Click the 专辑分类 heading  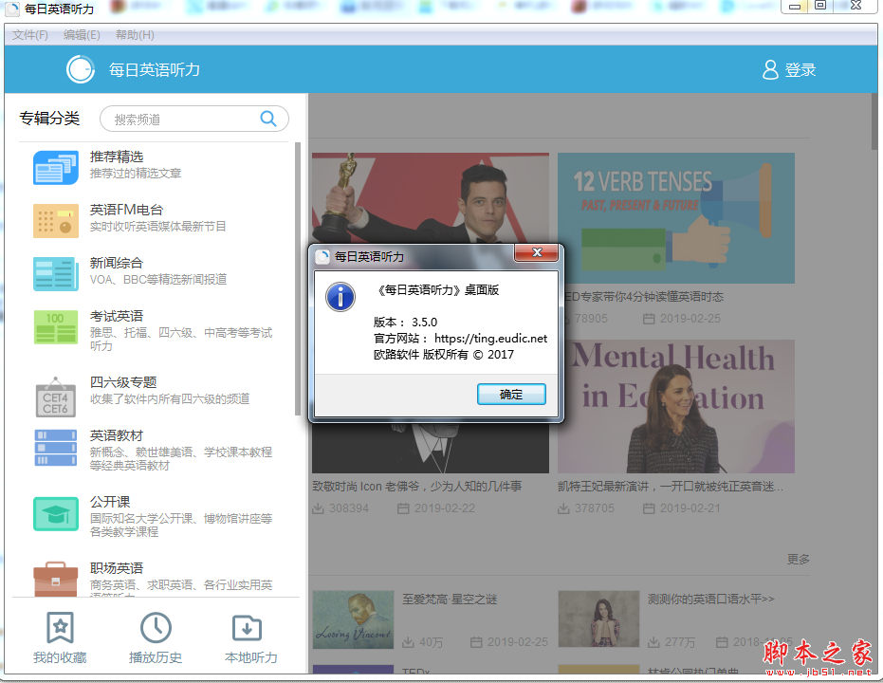pos(49,119)
